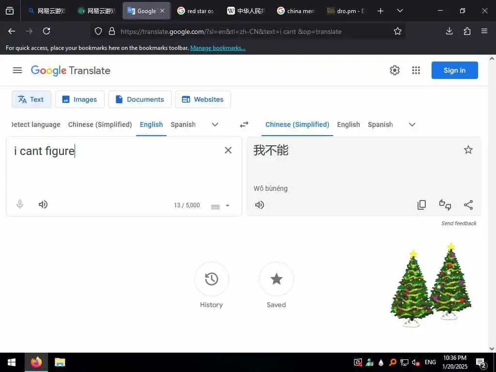Listen to the source text
496x372 pixels.
(43, 204)
